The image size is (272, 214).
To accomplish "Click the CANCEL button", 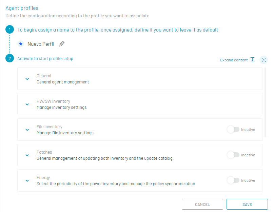I will (202, 204).
